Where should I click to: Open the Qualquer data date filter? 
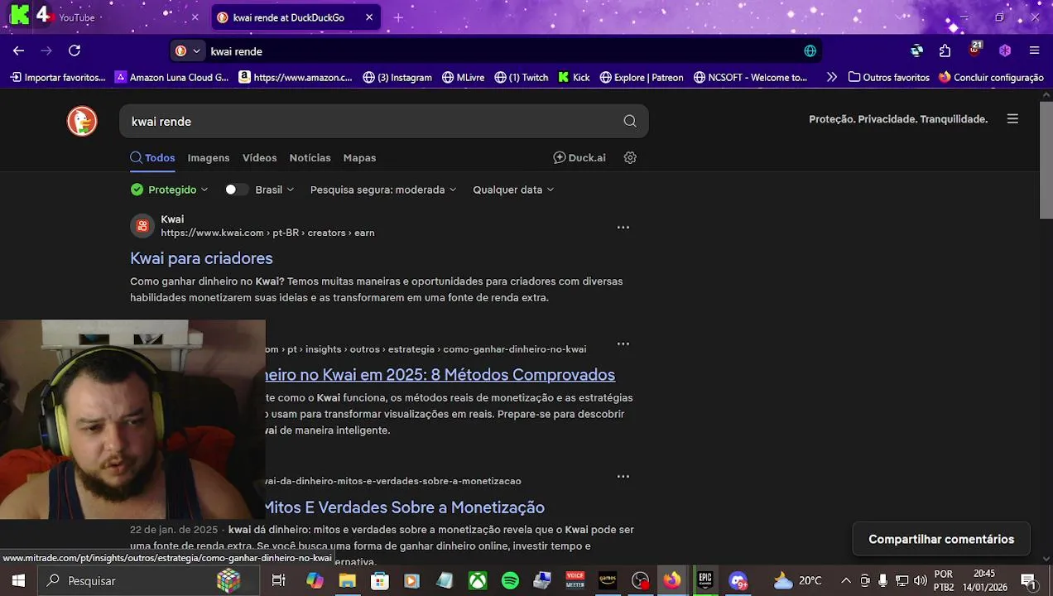(x=513, y=190)
